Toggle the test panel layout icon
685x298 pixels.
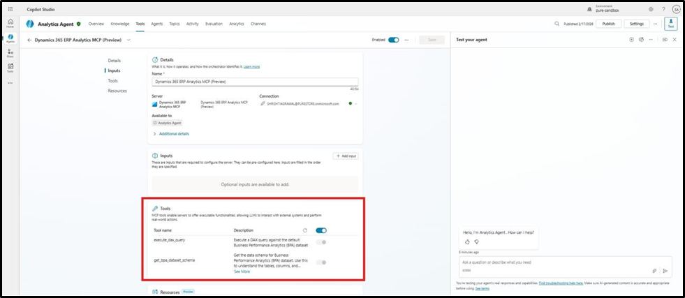pos(665,39)
